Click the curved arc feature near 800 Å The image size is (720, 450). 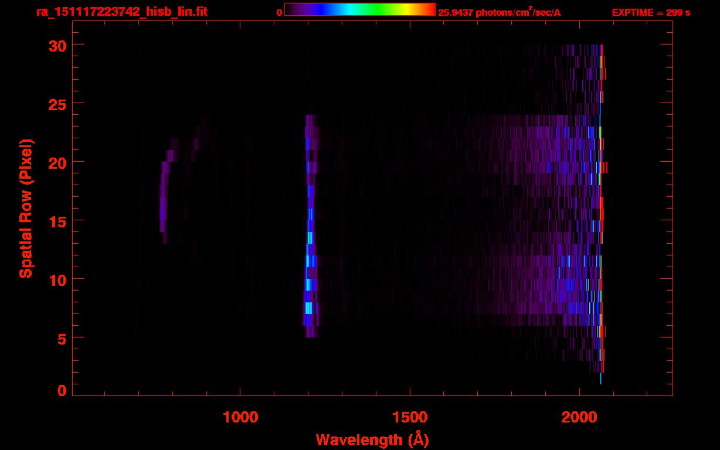click(x=165, y=193)
